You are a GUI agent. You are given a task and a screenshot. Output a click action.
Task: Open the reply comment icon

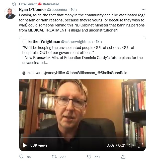[21, 156]
